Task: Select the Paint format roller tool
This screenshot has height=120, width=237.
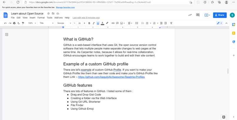Action: point(23,23)
